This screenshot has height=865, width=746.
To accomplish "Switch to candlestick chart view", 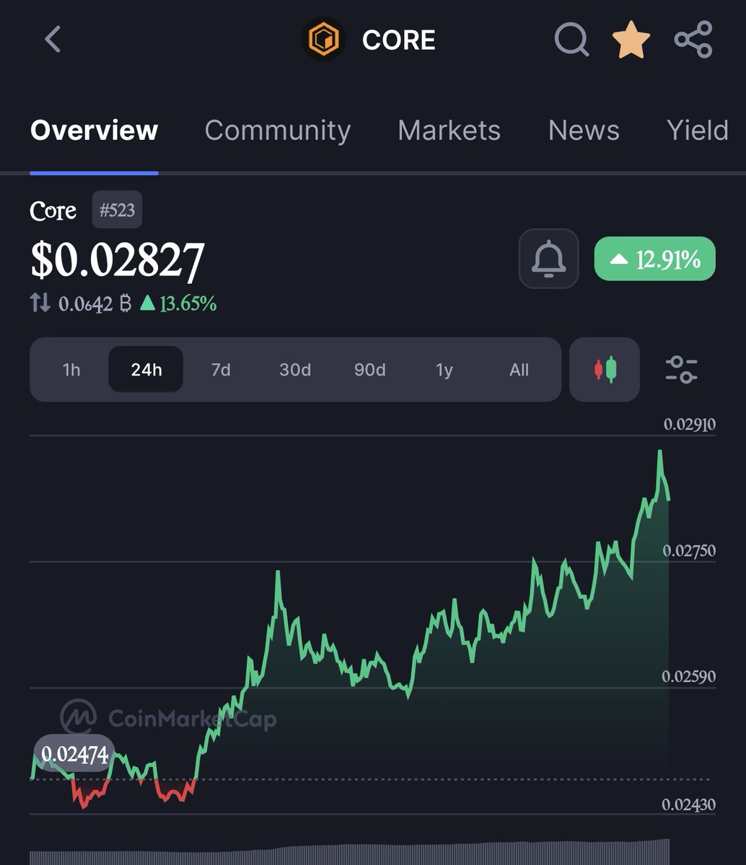I will coord(605,370).
